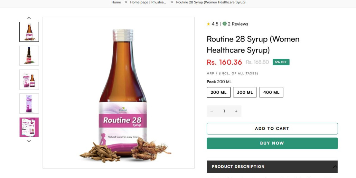Click the green verified badge next to Reviews
The height and width of the screenshot is (178, 356).
[x=225, y=24]
